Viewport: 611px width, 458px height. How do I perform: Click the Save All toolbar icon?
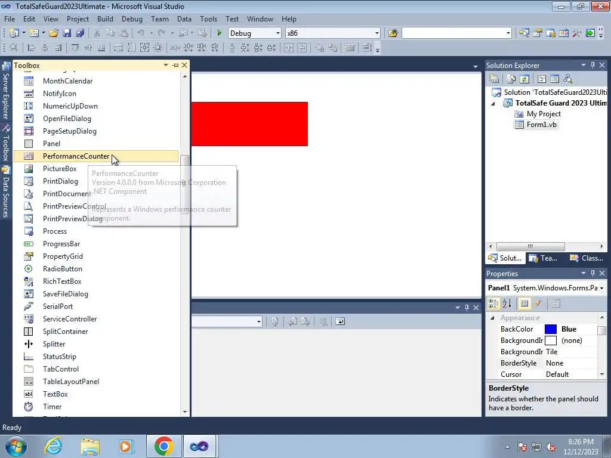(80, 33)
